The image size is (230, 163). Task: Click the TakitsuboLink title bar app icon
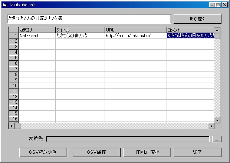pos(4,5)
